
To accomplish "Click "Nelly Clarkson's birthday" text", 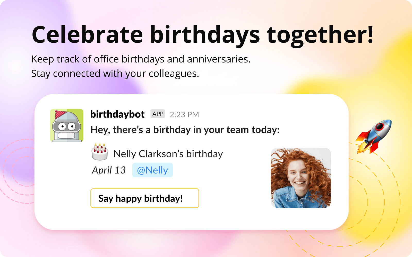I will coord(168,154).
